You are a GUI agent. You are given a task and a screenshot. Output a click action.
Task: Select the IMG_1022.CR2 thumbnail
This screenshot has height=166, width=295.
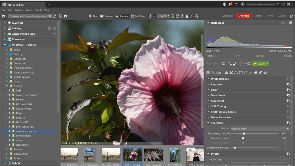pos(154,155)
